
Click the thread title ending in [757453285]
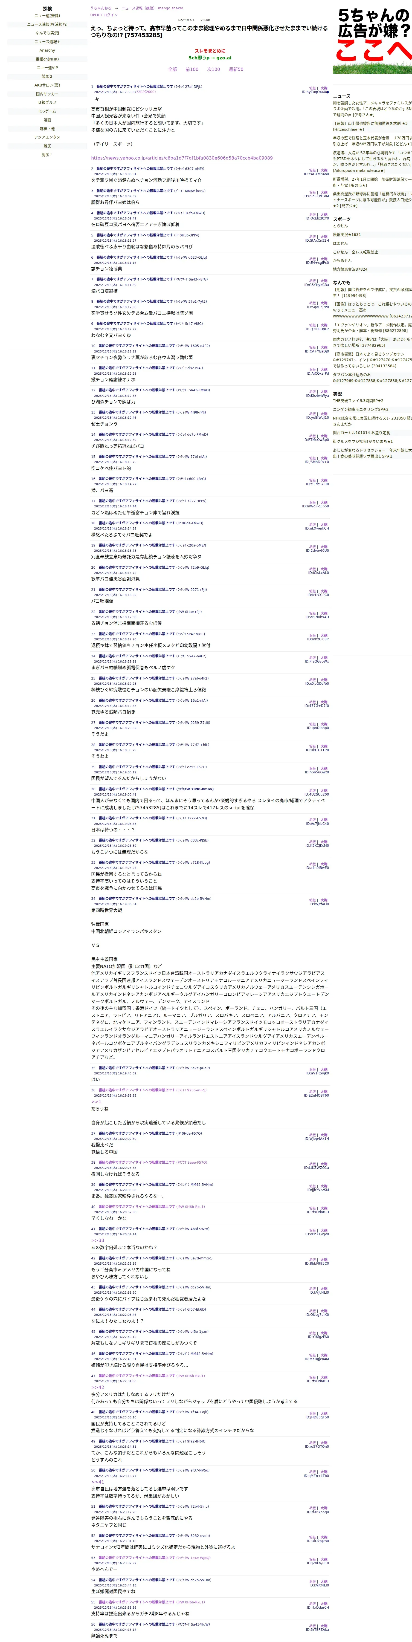click(209, 32)
